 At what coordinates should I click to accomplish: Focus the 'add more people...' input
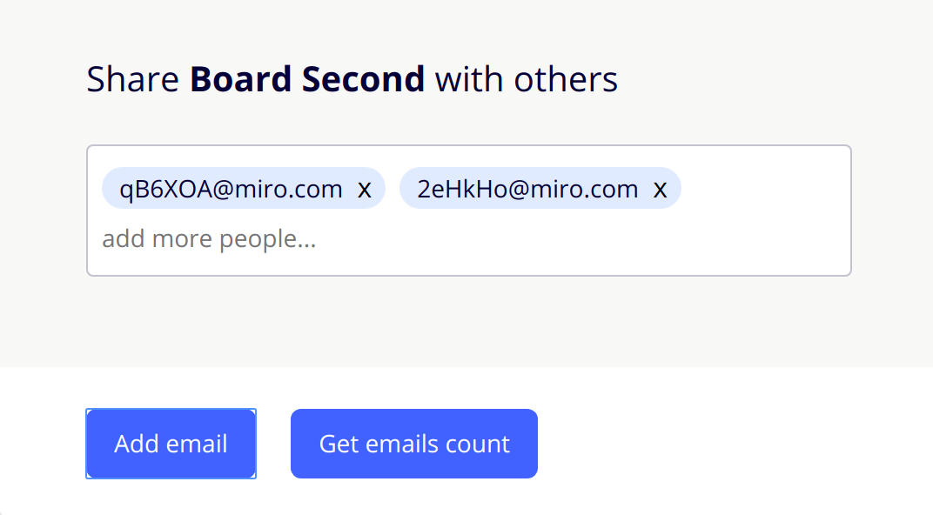[x=209, y=239]
